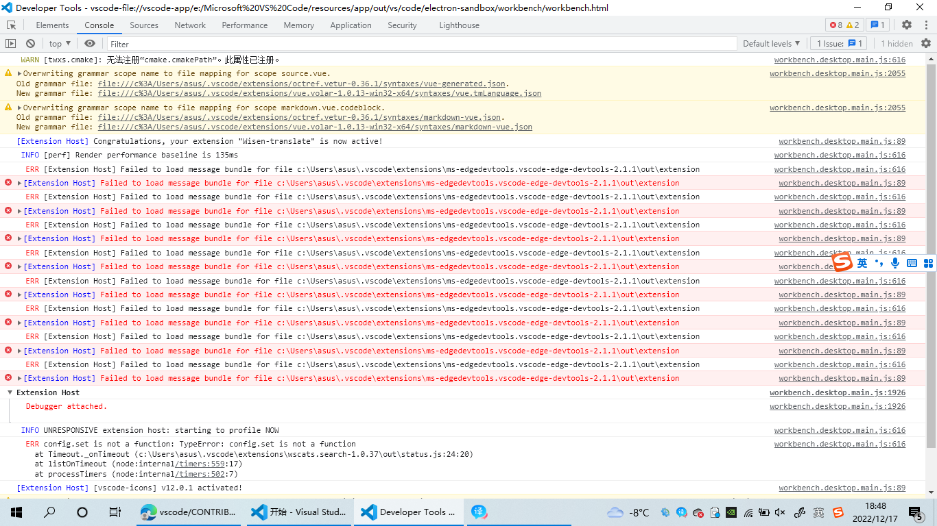Open Visual Studio Code from the taskbar

tap(298, 512)
